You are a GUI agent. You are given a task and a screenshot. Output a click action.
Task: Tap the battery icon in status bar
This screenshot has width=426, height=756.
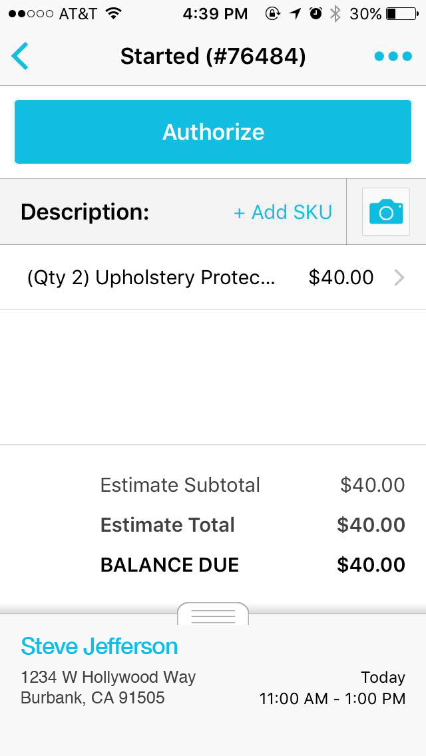pos(400,13)
